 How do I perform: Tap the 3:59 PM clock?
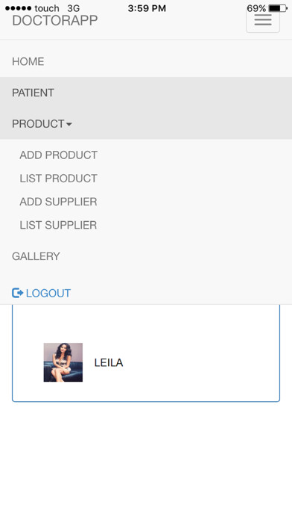[x=147, y=8]
